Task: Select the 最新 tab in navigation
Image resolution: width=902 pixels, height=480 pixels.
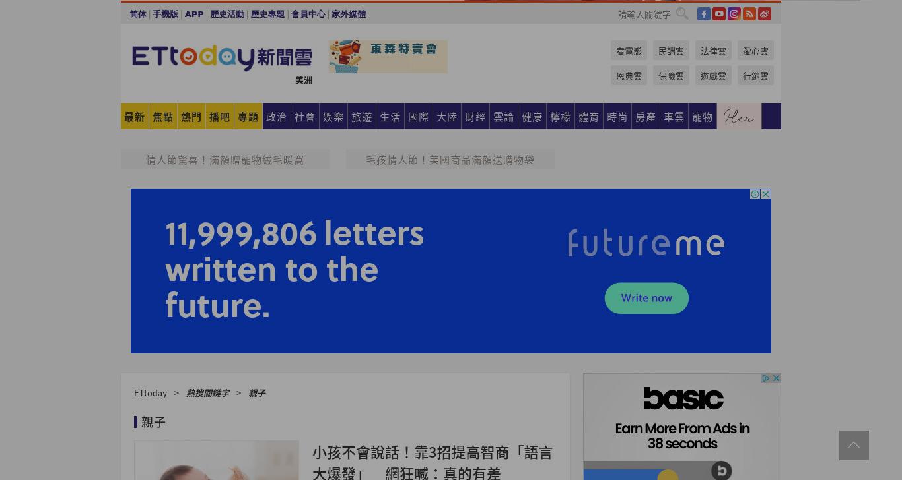Action: 135,116
